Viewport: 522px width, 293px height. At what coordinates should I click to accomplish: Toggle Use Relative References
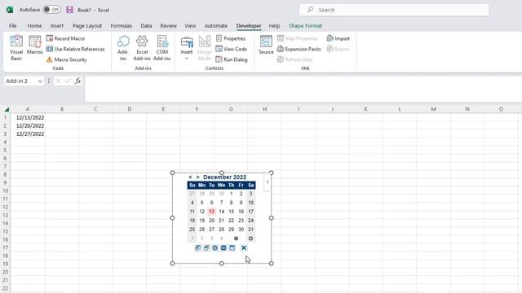click(76, 49)
